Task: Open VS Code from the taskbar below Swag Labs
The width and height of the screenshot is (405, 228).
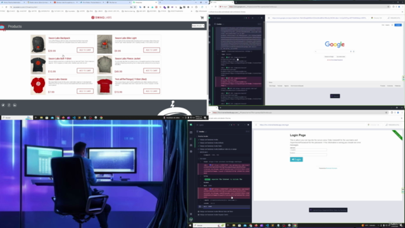Action: (x=74, y=118)
